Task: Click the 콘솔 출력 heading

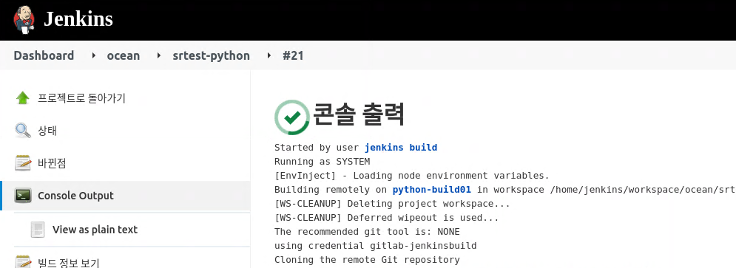Action: pos(359,114)
